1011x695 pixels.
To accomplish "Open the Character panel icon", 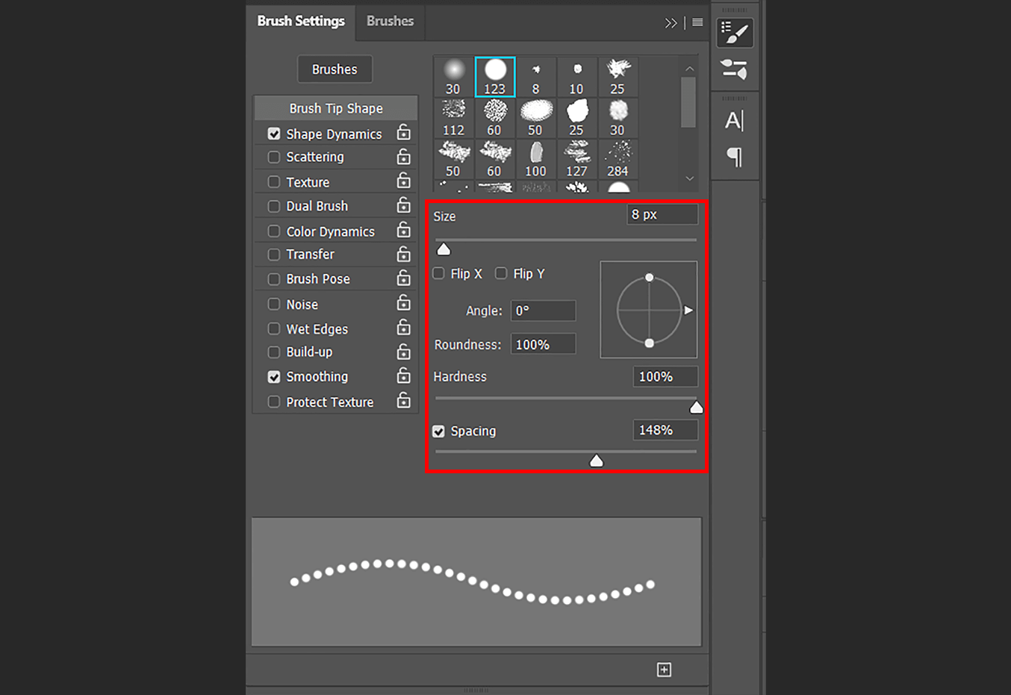I will [x=735, y=119].
